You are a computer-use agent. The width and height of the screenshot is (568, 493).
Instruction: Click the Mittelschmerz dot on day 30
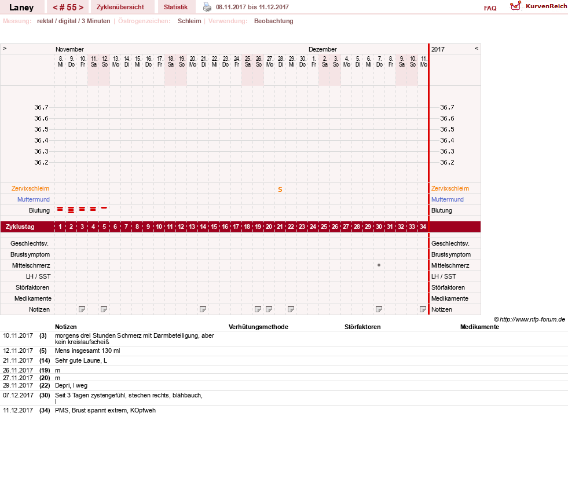[x=379, y=265]
